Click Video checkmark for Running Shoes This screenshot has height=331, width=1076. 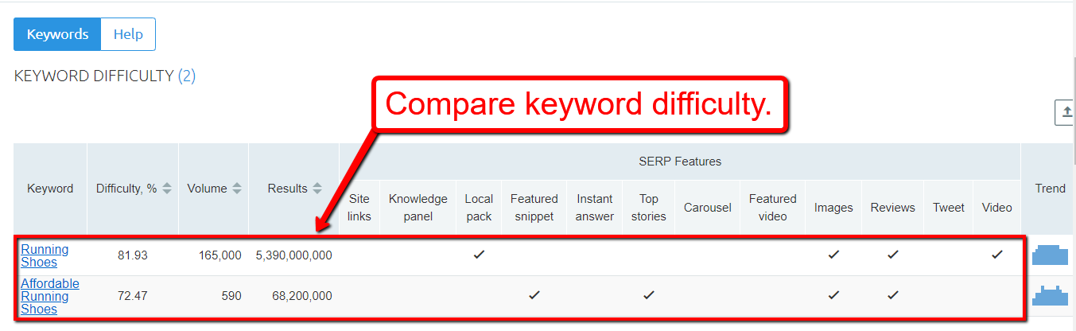coord(997,255)
